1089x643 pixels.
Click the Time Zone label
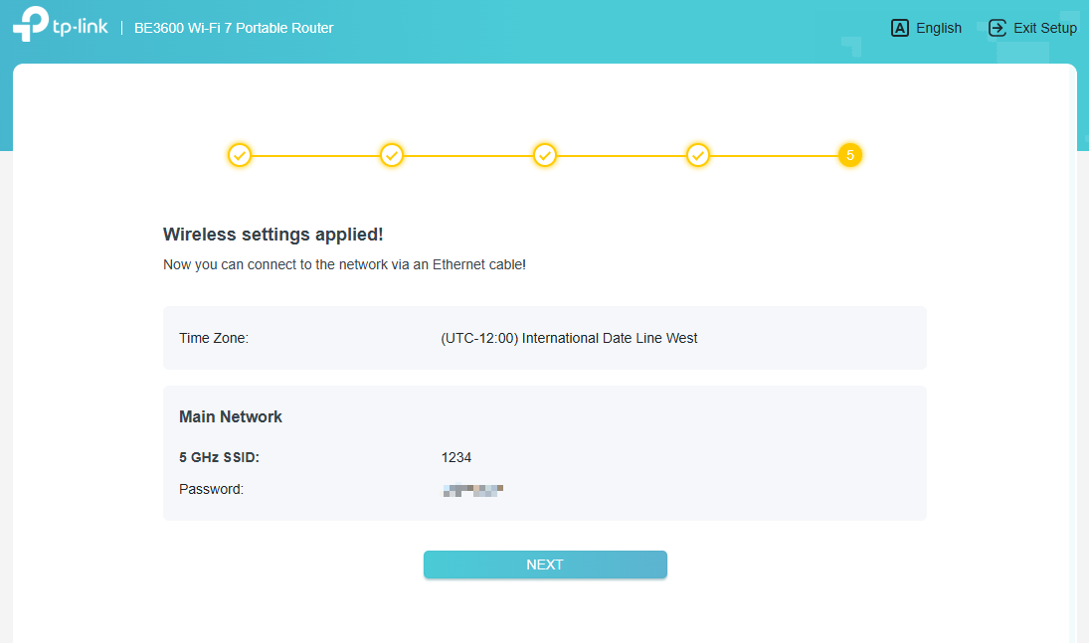(213, 338)
